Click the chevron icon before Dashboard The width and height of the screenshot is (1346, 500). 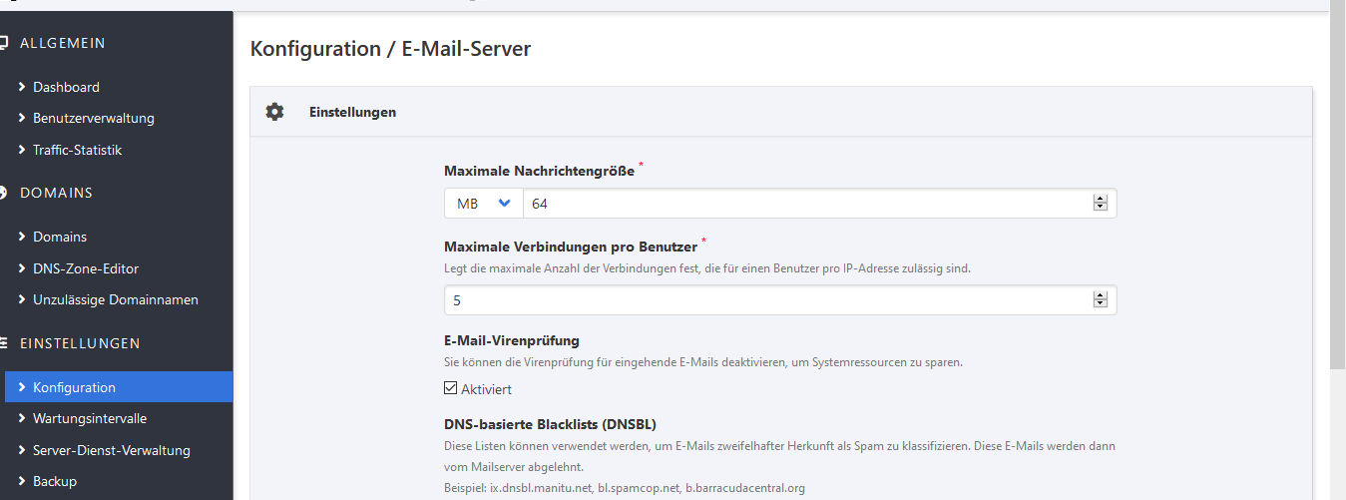[22, 87]
